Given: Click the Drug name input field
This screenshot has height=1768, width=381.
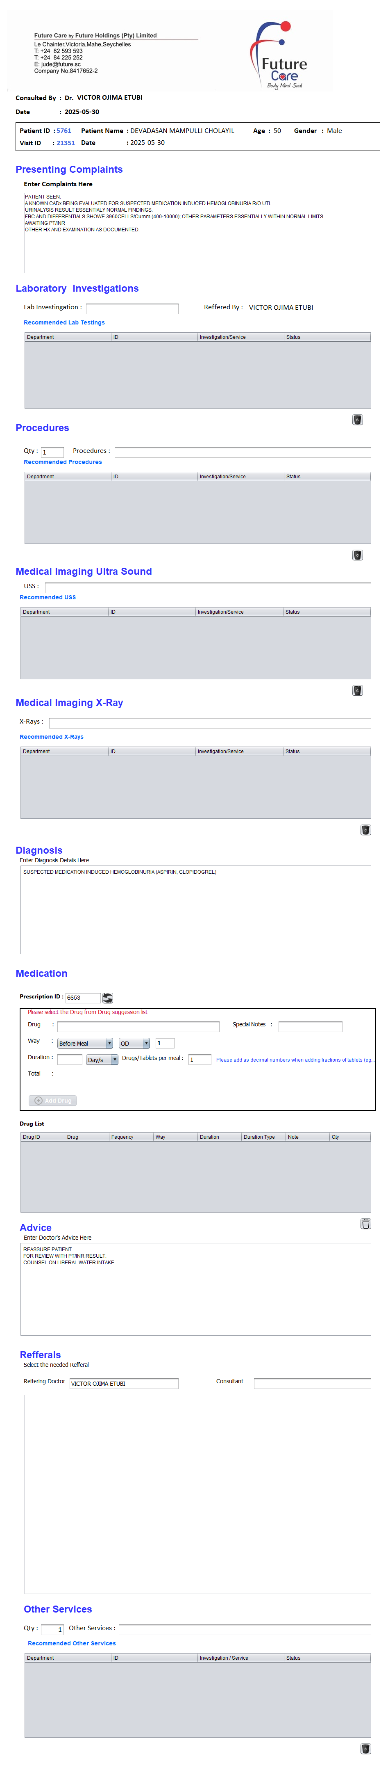Looking at the screenshot, I should point(138,1026).
